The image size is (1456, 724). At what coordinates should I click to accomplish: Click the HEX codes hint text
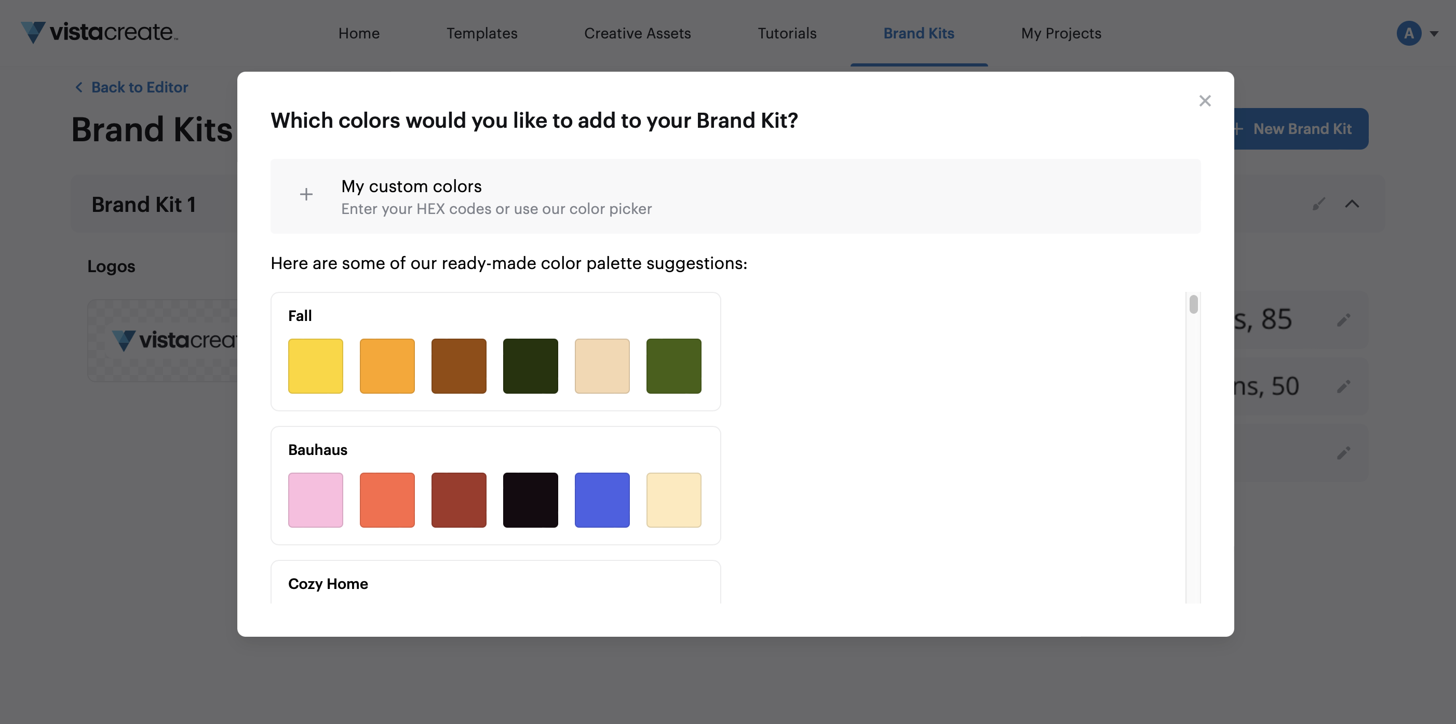[x=496, y=209]
